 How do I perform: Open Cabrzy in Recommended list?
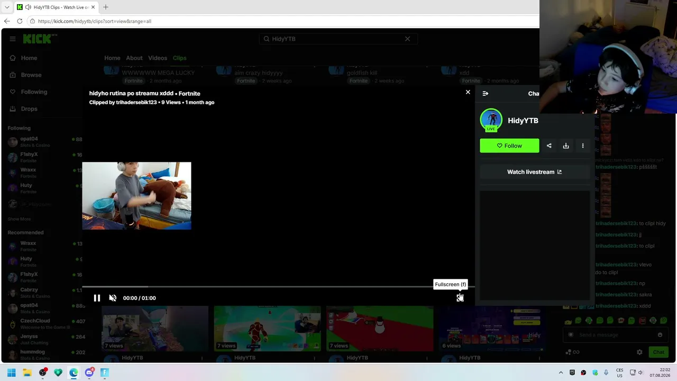coord(45,293)
